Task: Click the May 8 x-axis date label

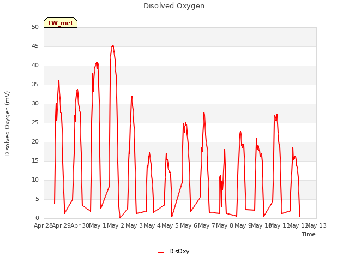Action: coord(225,225)
